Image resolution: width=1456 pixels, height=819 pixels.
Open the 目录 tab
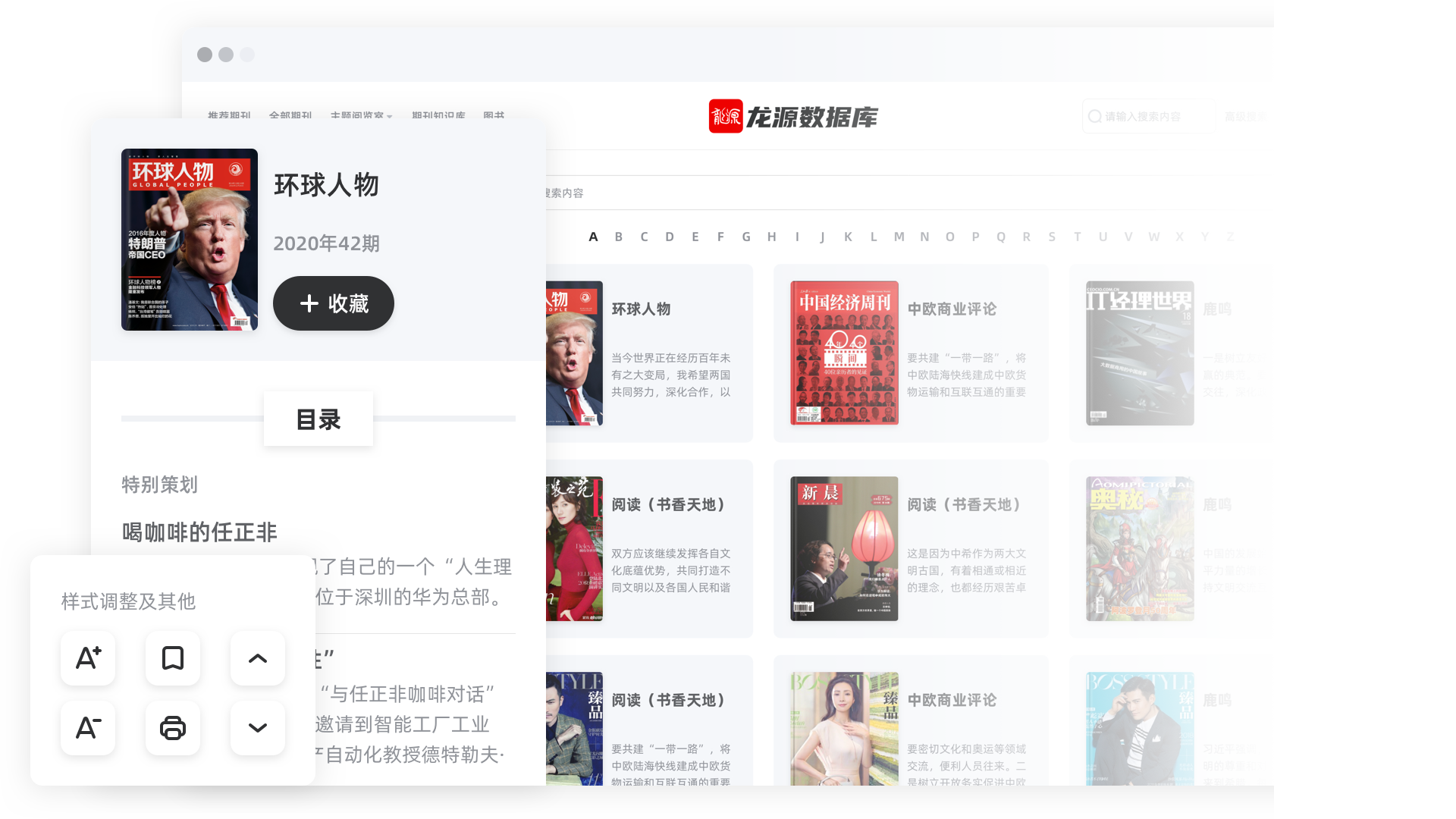tap(318, 419)
